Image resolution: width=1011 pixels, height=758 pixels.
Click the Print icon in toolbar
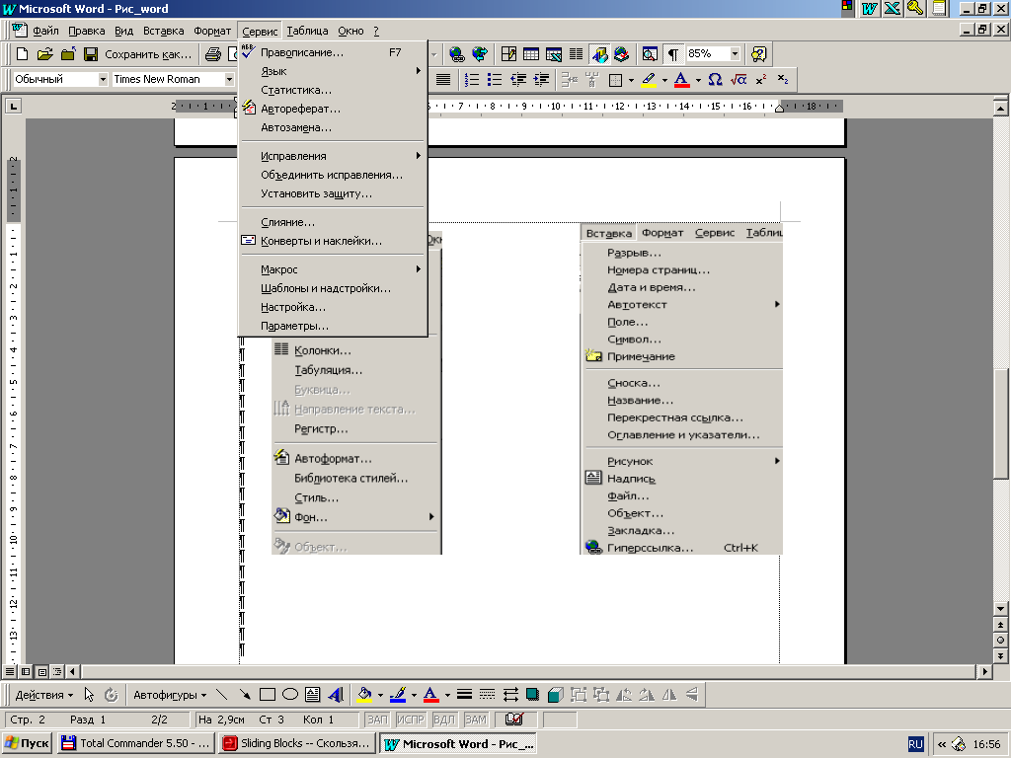click(213, 54)
